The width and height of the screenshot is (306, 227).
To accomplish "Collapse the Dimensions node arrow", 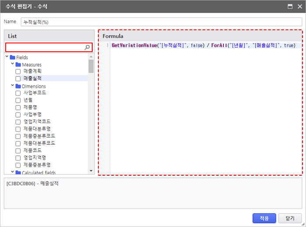I will 13,86.
